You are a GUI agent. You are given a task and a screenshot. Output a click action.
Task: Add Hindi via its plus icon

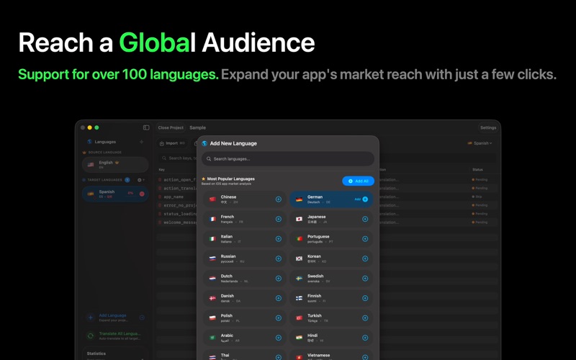pyautogui.click(x=365, y=338)
